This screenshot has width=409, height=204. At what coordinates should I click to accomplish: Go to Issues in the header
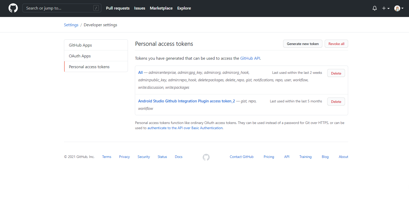[140, 8]
